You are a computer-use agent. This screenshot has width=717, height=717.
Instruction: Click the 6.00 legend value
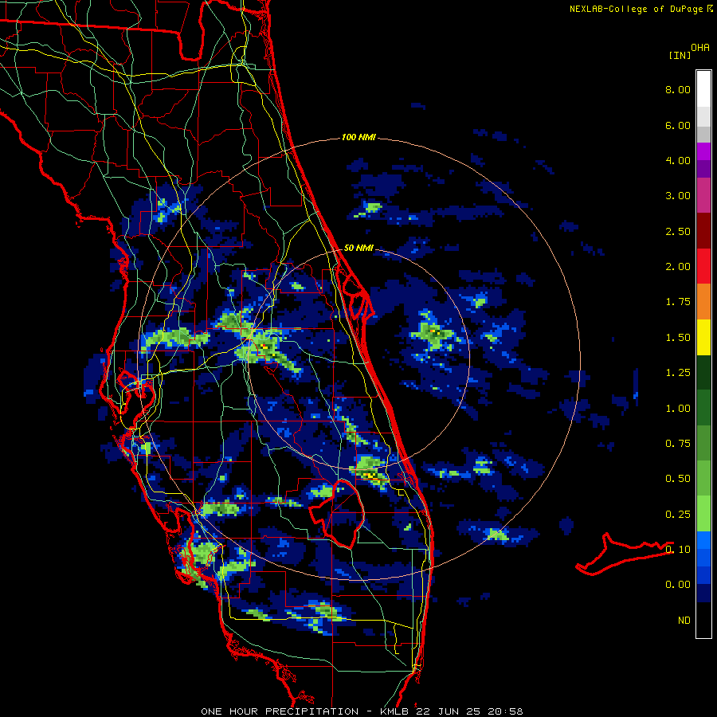point(678,125)
